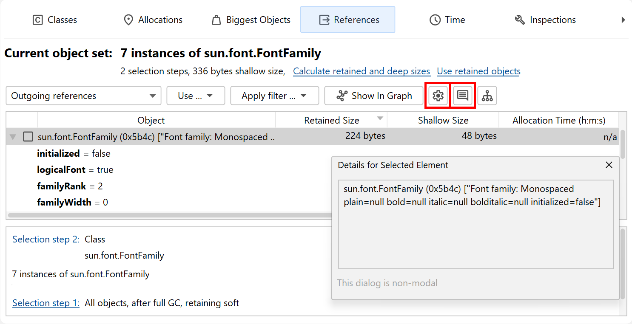Close the Details for Selected Element dialog
The width and height of the screenshot is (632, 324).
click(x=609, y=165)
